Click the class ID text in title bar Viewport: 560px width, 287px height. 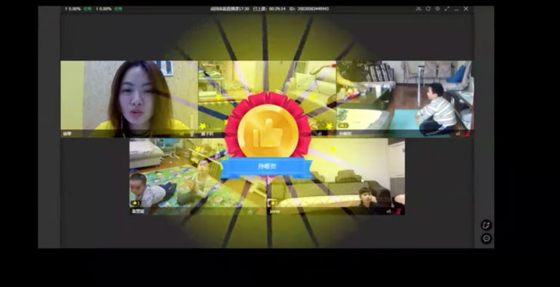[x=308, y=9]
